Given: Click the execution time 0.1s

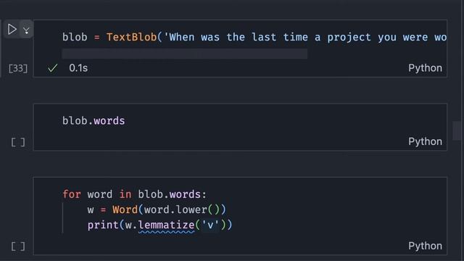Looking at the screenshot, I should [x=78, y=68].
